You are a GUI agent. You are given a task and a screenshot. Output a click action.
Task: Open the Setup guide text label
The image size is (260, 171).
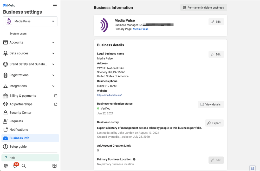(18, 147)
